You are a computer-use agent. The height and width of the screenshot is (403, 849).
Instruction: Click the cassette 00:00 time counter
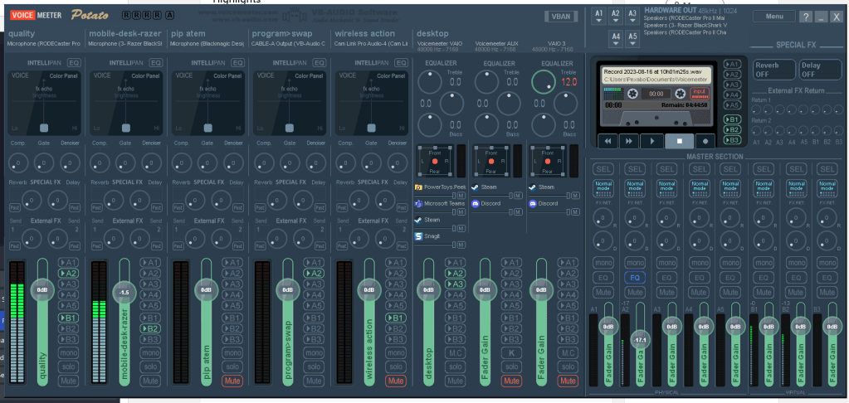coord(656,94)
